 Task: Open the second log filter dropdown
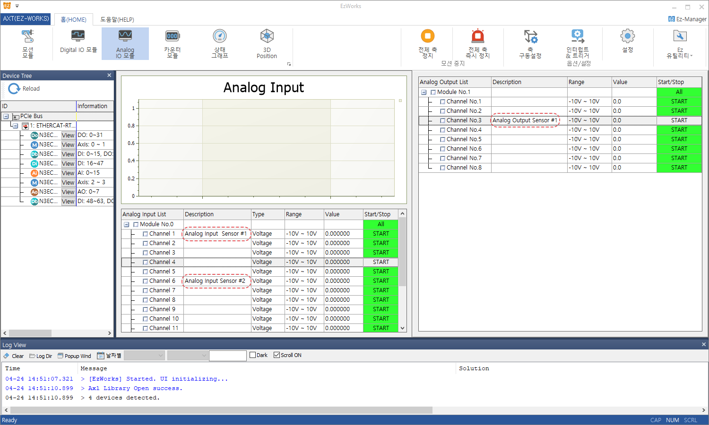pyautogui.click(x=188, y=356)
